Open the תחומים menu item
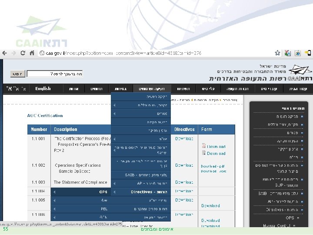Screen dimensions: 313x235 tap(97, 89)
